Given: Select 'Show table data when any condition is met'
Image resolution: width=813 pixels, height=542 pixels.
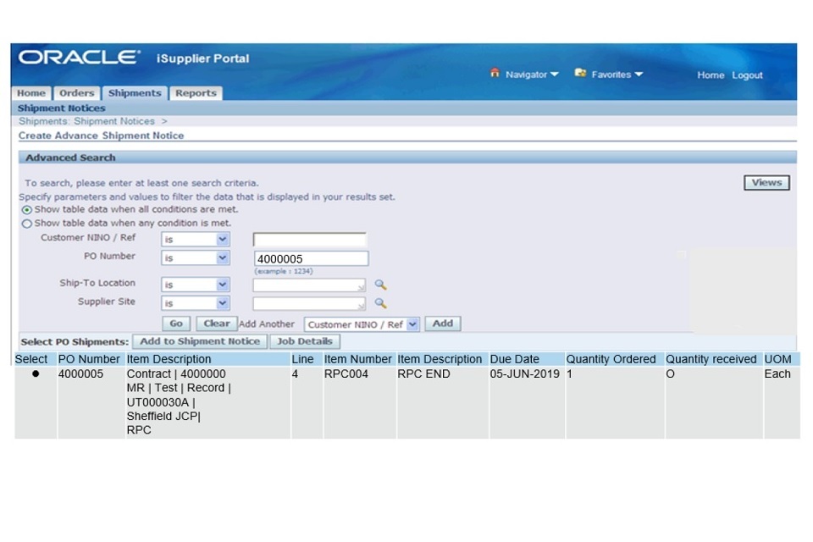Looking at the screenshot, I should [27, 224].
